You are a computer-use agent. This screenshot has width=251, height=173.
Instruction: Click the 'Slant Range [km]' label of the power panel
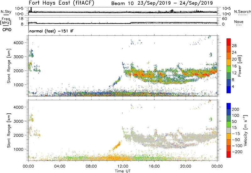tap(9, 66)
